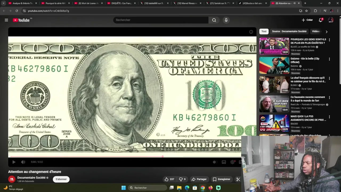Open MAIS QUOI LA PS5 video title
341x192 pixels.
[x=308, y=118]
